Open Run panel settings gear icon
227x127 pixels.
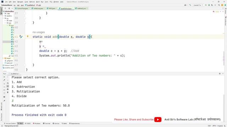click(x=220, y=74)
